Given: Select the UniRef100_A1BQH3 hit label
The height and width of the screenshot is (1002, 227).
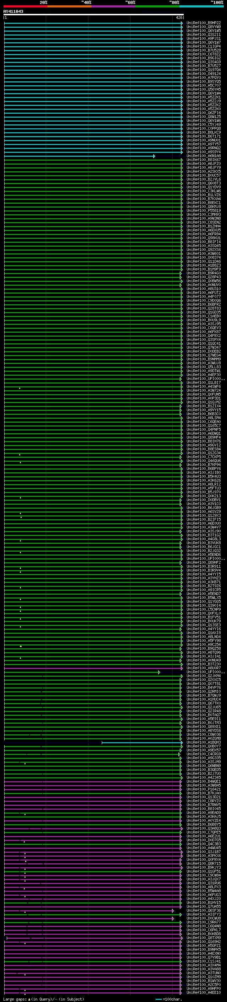Looking at the screenshot, I should (x=204, y=742).
